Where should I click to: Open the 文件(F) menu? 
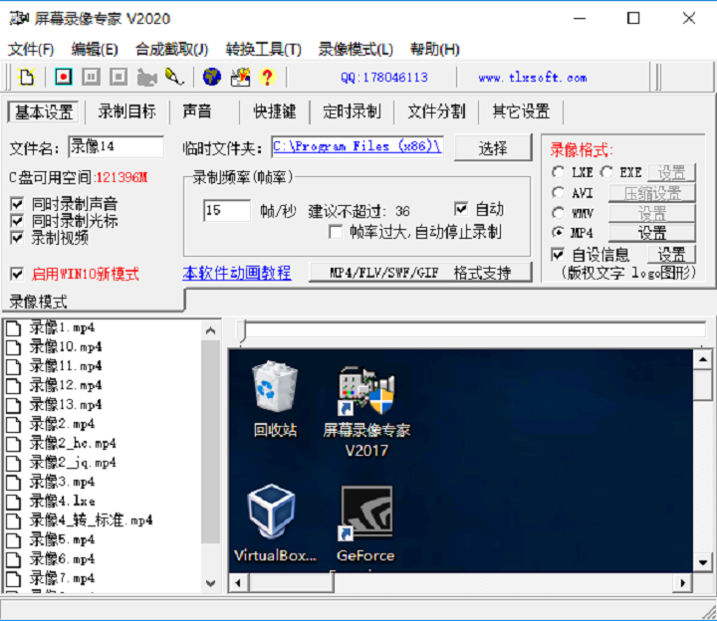(31, 49)
